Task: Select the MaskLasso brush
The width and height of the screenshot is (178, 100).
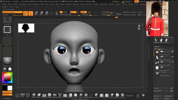Action: 70,95
